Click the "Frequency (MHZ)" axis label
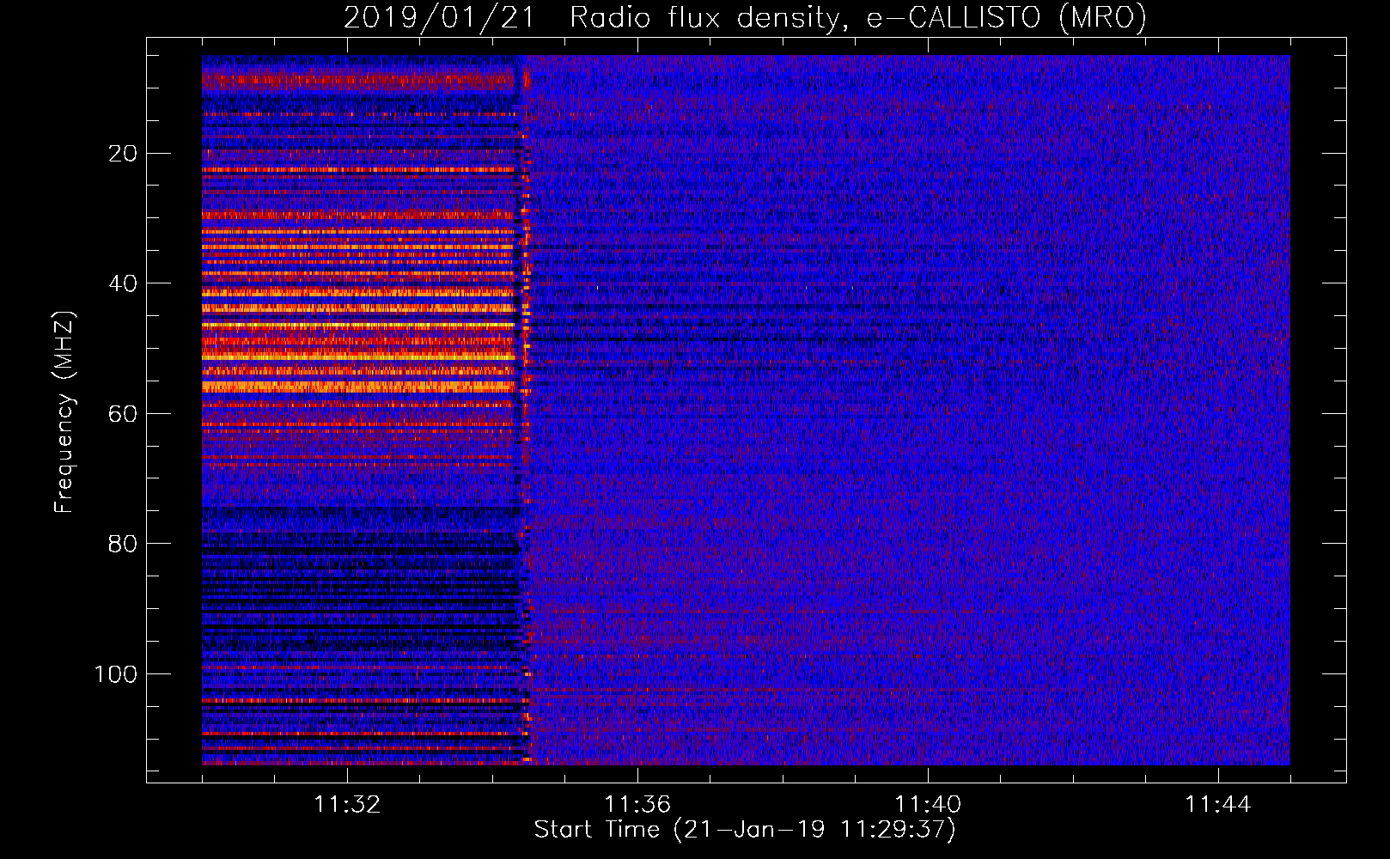Image resolution: width=1390 pixels, height=859 pixels. (64, 411)
